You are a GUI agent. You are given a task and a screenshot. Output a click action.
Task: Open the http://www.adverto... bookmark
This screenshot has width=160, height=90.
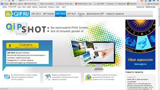(x=46, y=4)
